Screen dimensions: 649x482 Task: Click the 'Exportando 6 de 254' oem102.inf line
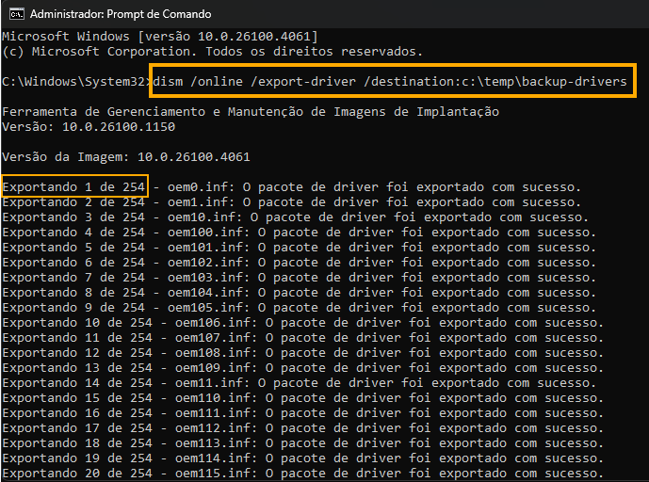(300, 263)
